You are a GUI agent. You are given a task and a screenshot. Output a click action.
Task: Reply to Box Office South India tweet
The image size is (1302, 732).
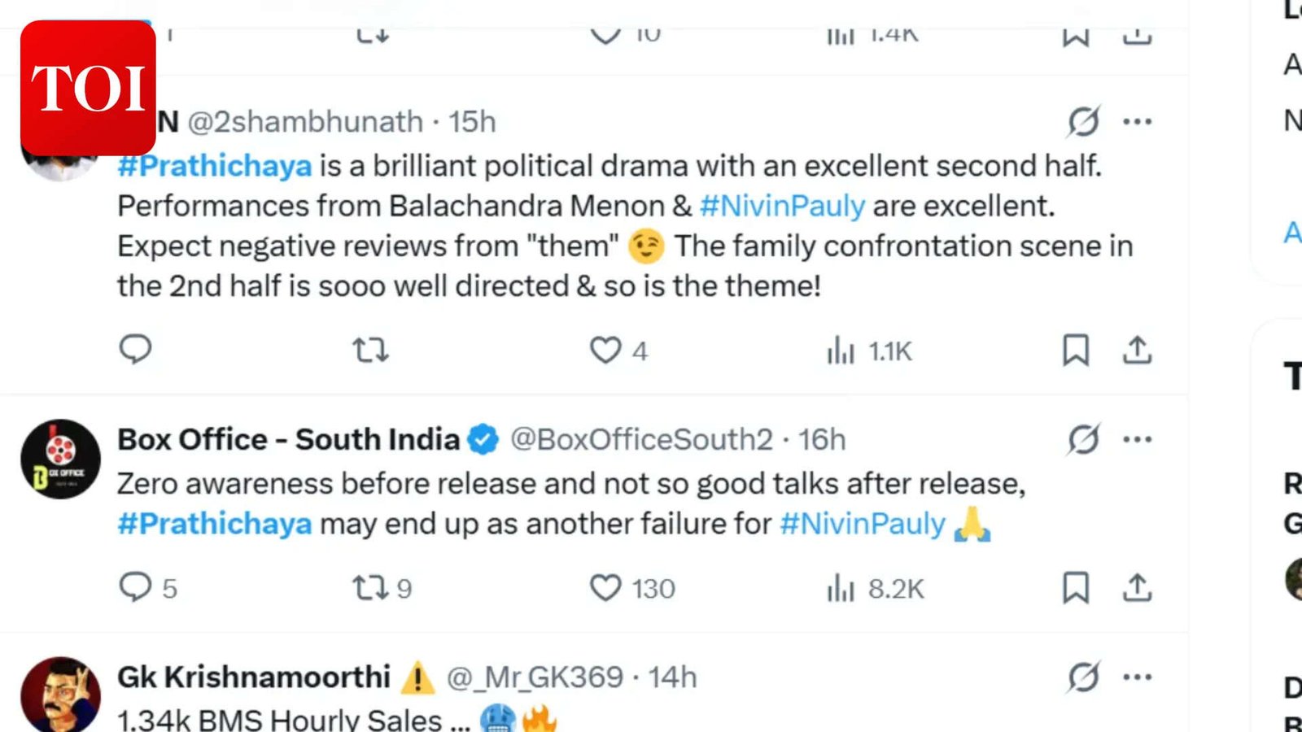coord(135,587)
